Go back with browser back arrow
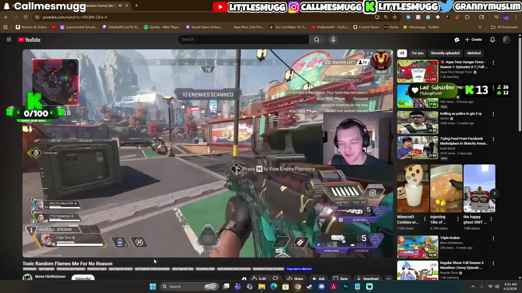The height and width of the screenshot is (293, 522). coord(6,17)
